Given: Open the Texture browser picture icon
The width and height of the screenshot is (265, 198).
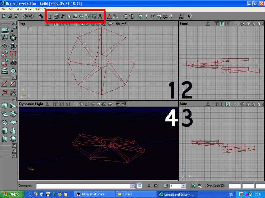Looking at the screenshot, I should pos(75,16).
